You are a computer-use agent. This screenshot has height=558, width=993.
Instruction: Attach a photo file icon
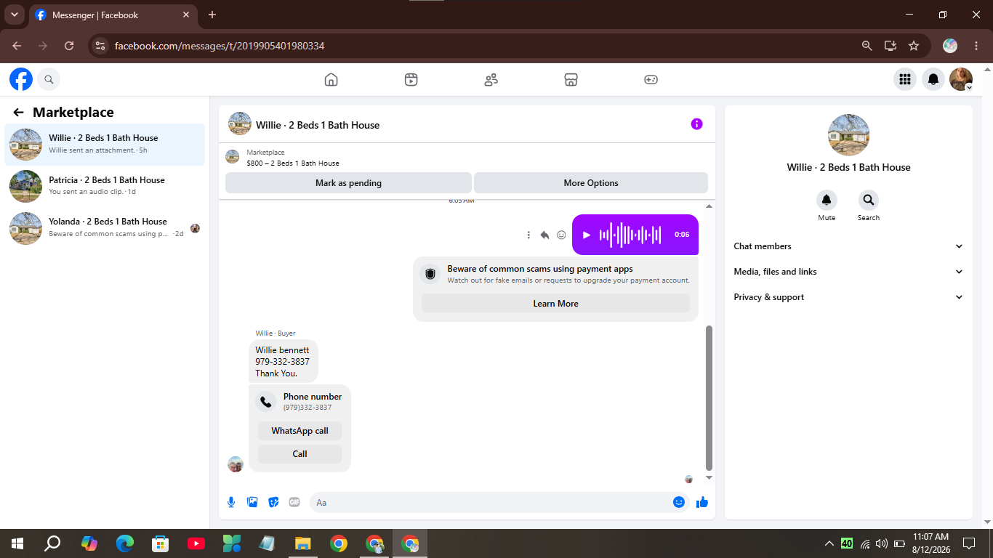[x=252, y=502]
